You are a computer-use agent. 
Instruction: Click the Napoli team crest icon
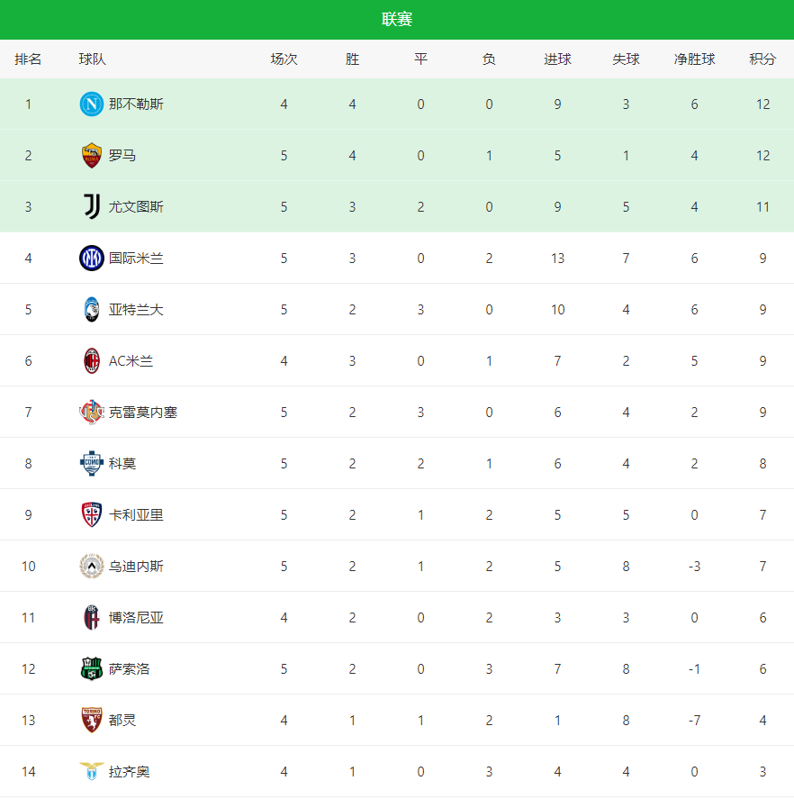pyautogui.click(x=92, y=104)
